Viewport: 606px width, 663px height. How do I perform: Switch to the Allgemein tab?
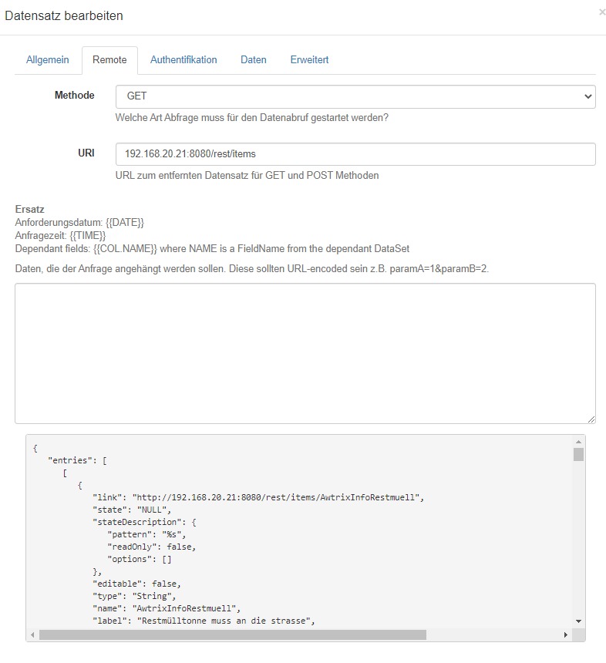coord(47,59)
